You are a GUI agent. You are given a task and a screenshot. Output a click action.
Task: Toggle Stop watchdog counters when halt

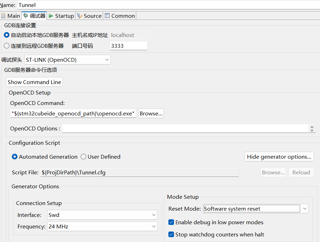tap(171, 235)
